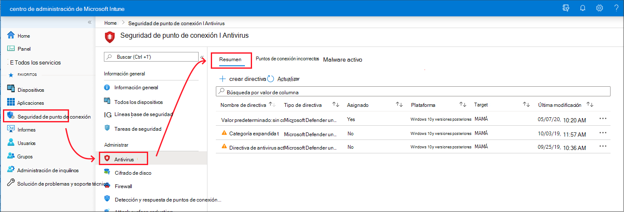Open Todos los servicios

pos(34,62)
